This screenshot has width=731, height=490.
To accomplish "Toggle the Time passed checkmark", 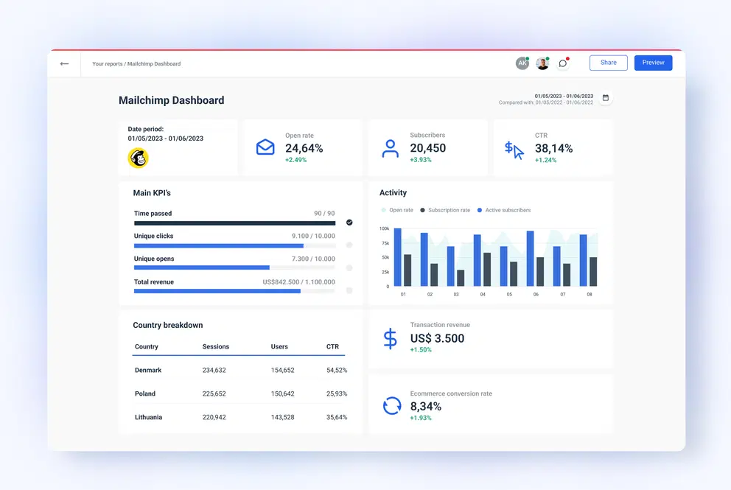I will tap(349, 222).
